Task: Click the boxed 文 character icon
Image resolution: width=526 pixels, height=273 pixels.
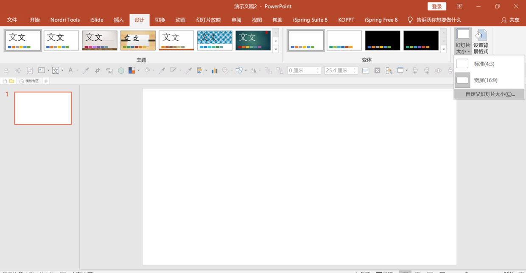Action: click(x=56, y=70)
